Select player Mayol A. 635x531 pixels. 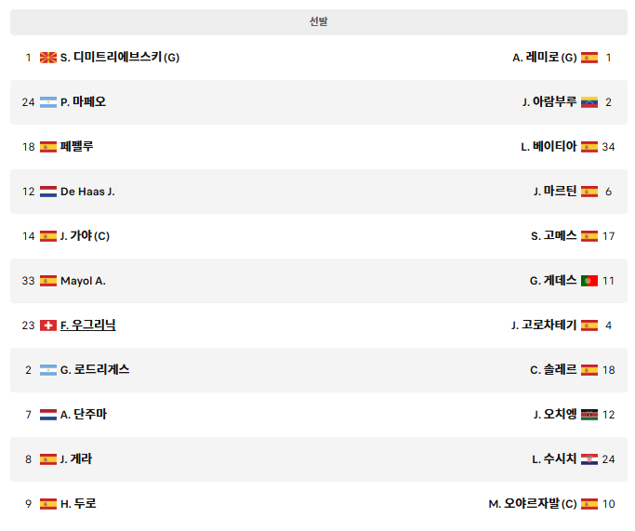tap(83, 281)
